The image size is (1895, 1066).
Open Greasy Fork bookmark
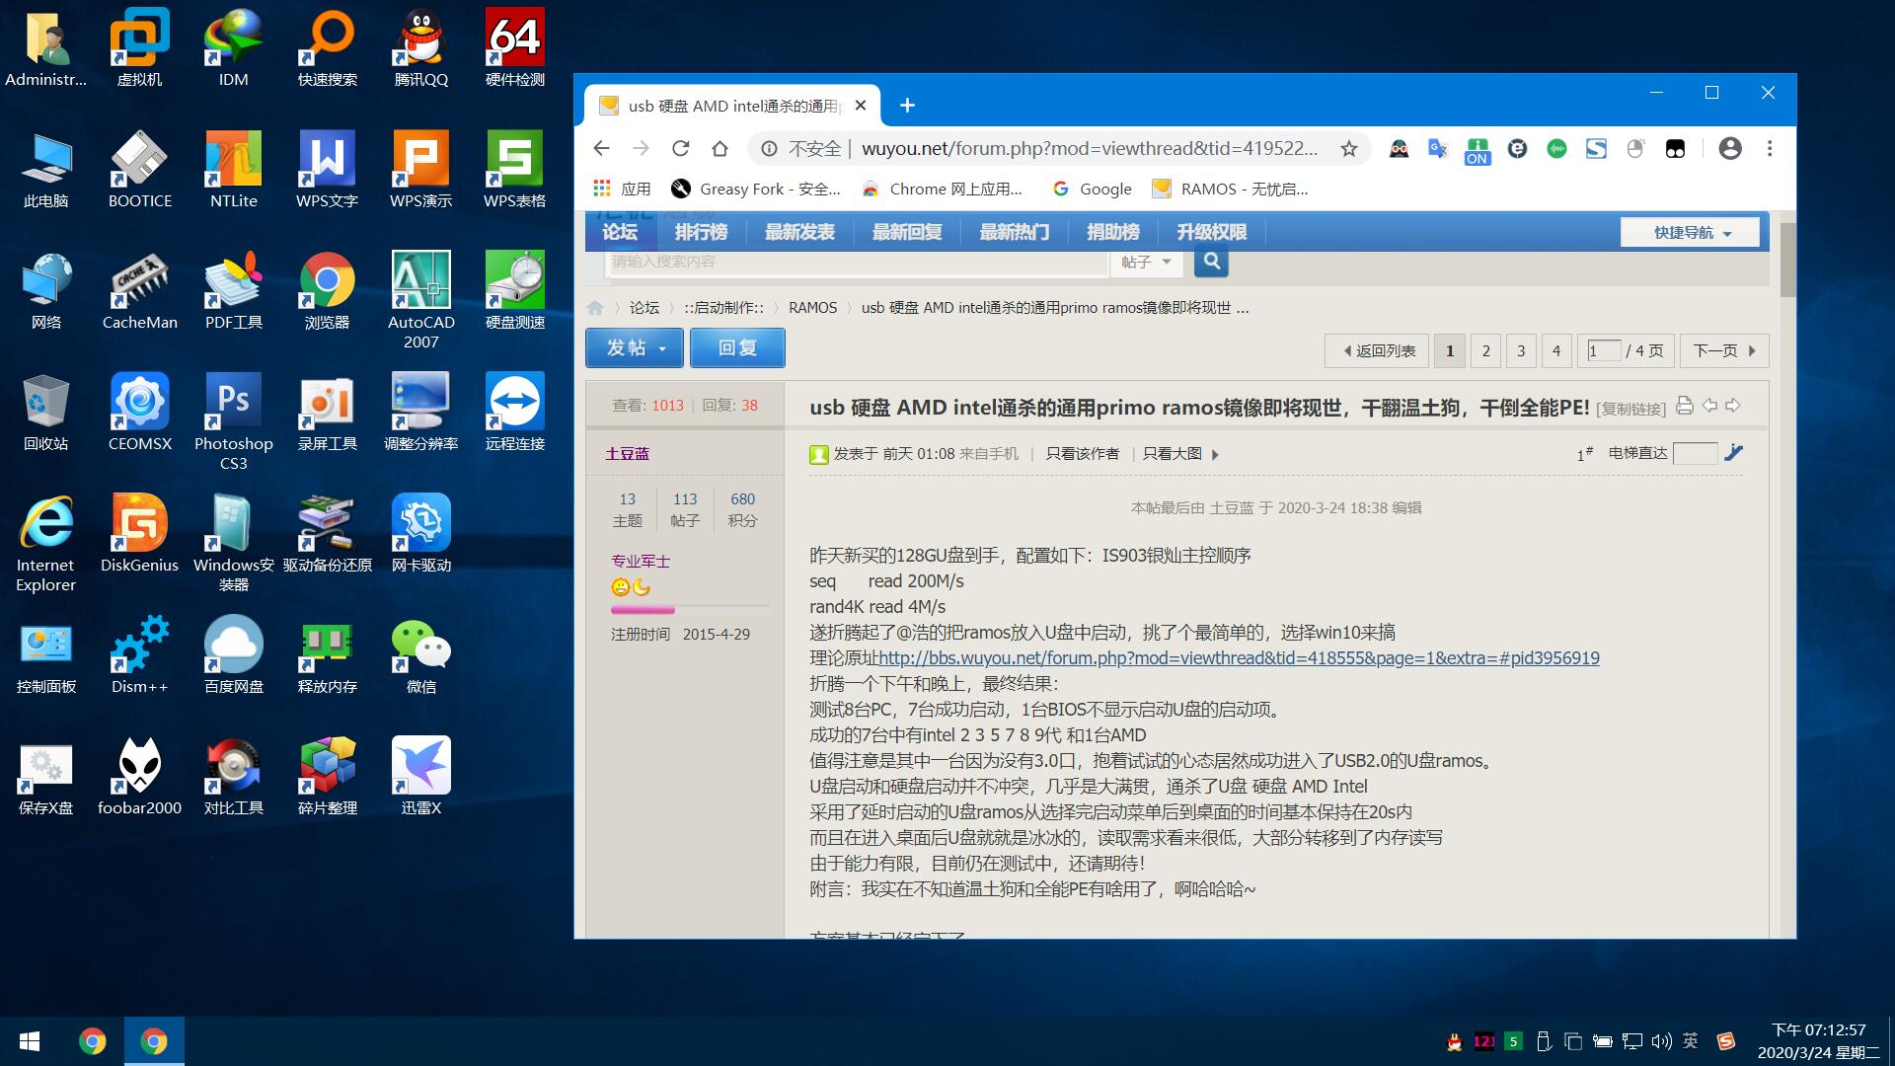(755, 189)
